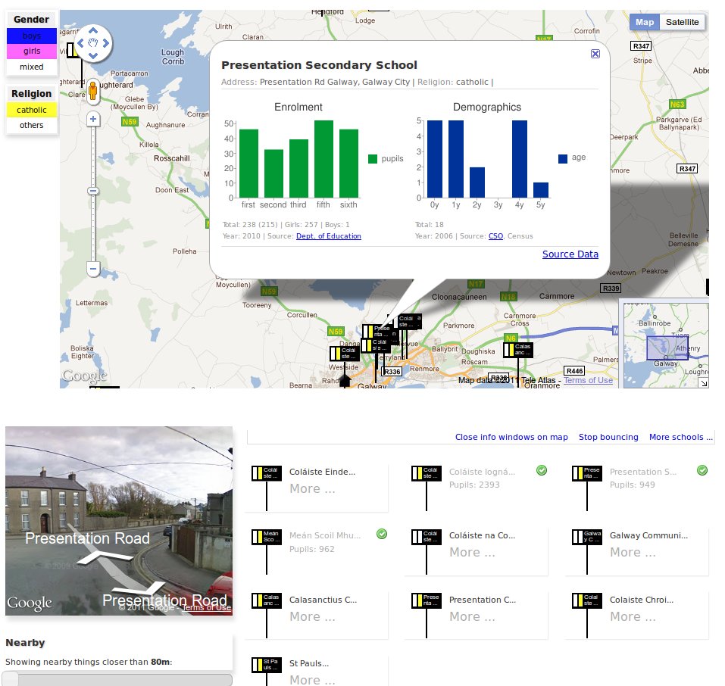Image resolution: width=725 pixels, height=686 pixels.
Task: Open Presentation C... school card icon
Action: coord(427,600)
